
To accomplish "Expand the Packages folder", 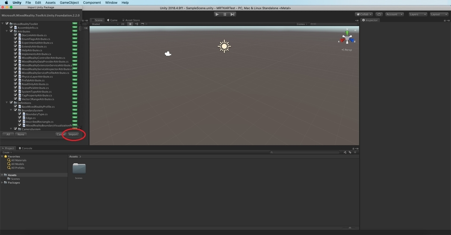I will pyautogui.click(x=2, y=183).
